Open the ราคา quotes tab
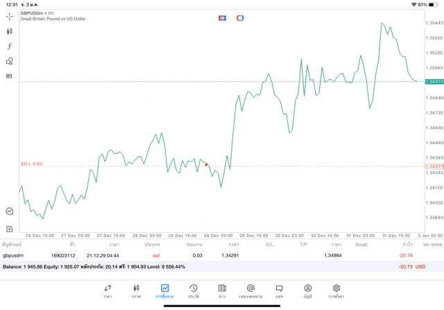Viewport: 444px width, 310px height. coord(108,291)
